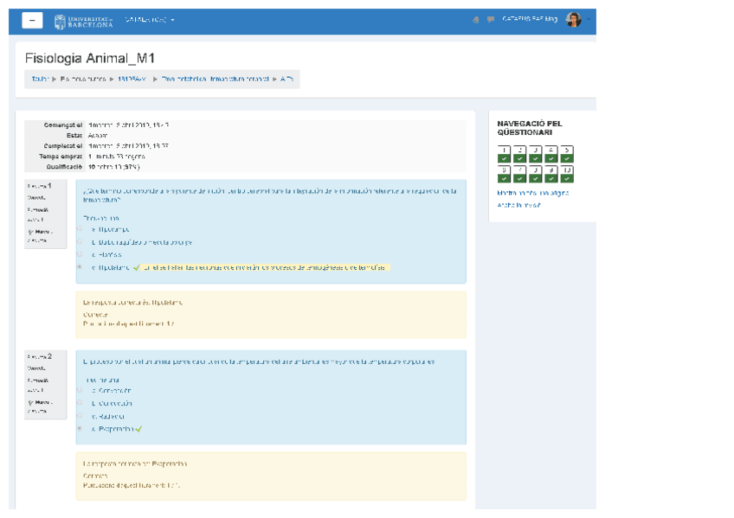734x518 pixels.
Task: Click the show-one-page-at-a-time link under navigation grid
Action: pos(532,193)
